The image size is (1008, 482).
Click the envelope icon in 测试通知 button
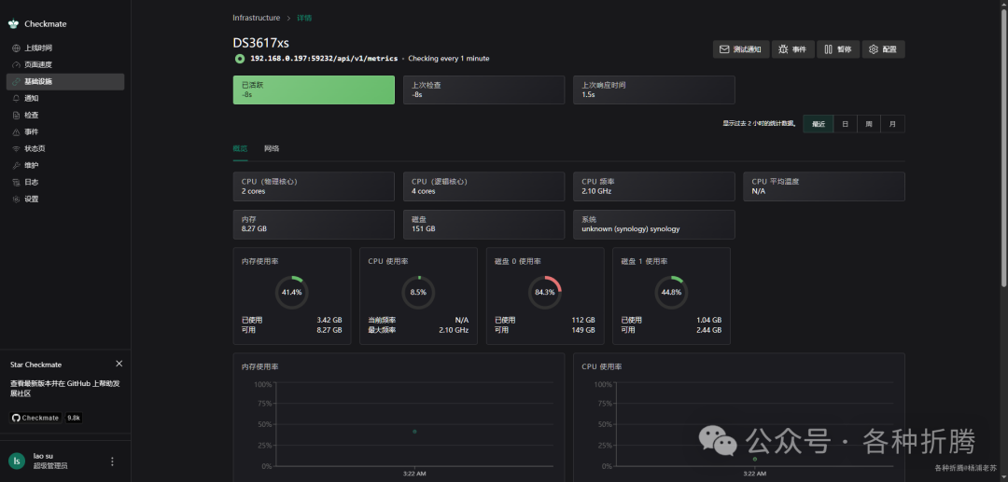(x=724, y=49)
